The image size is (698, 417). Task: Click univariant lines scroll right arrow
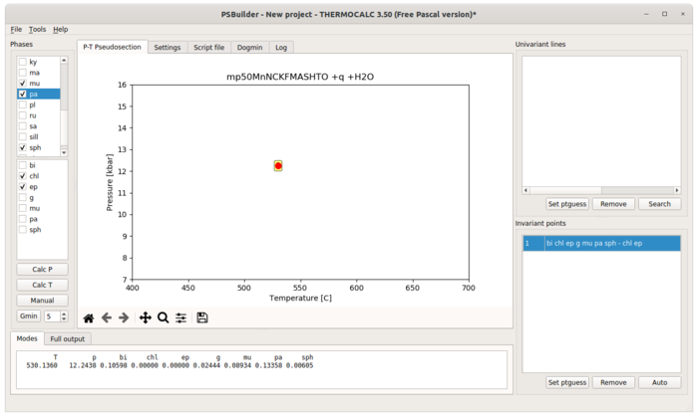[677, 190]
